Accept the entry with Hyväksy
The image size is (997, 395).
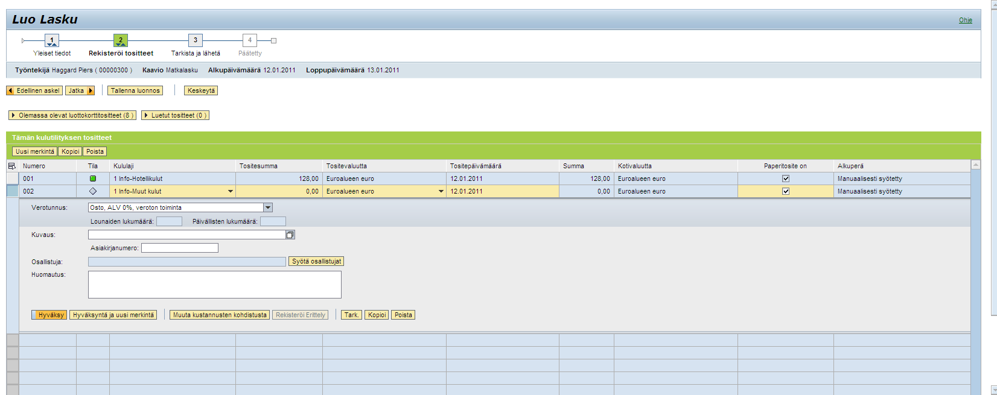click(49, 315)
